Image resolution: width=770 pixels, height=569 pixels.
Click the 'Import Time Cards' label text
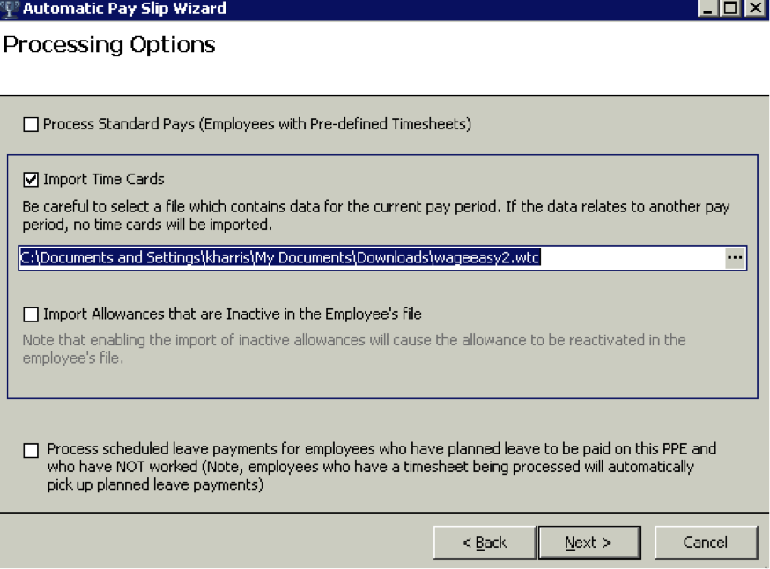pos(103,180)
